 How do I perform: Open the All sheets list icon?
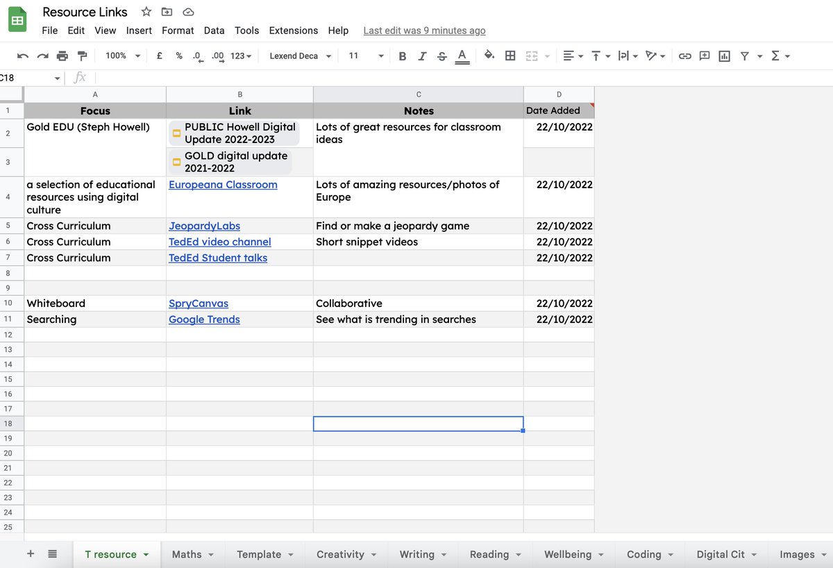(x=53, y=554)
